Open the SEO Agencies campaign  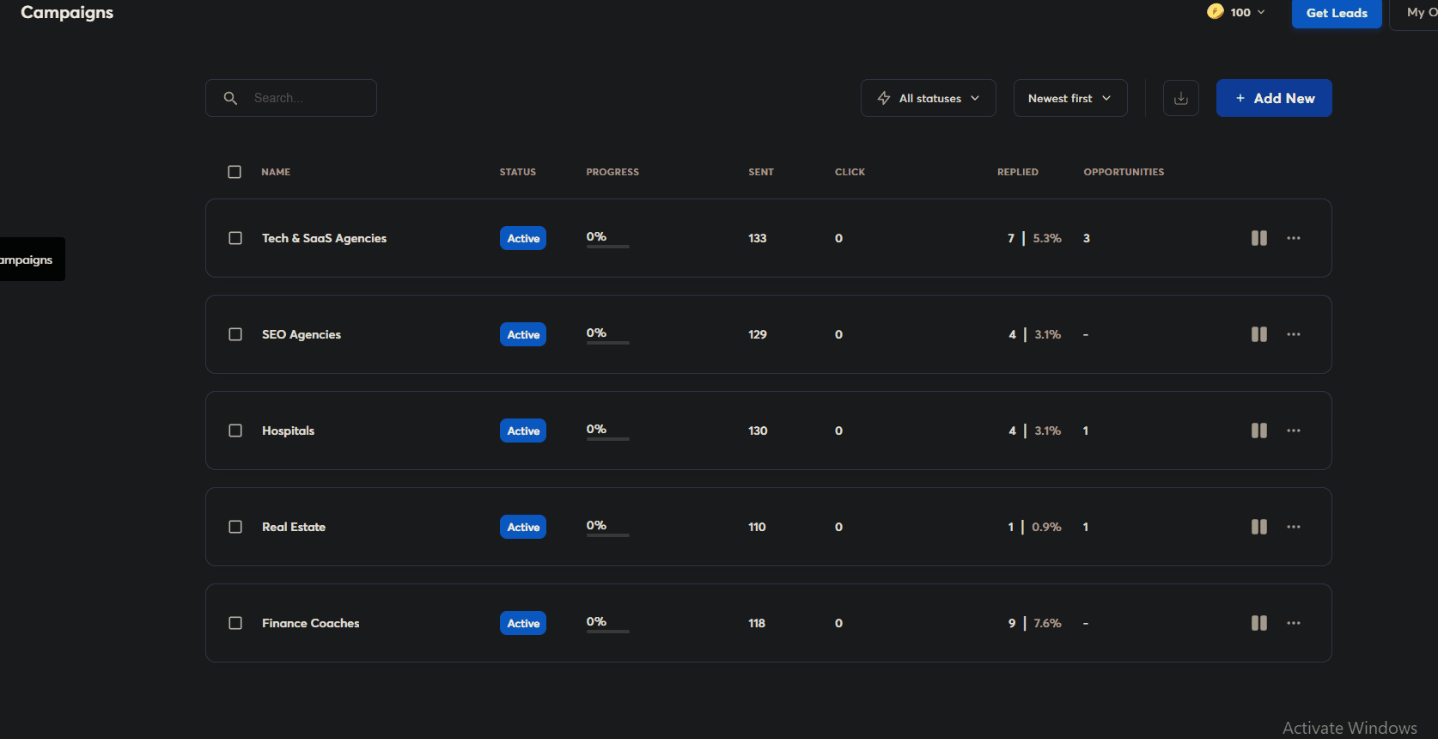coord(302,334)
